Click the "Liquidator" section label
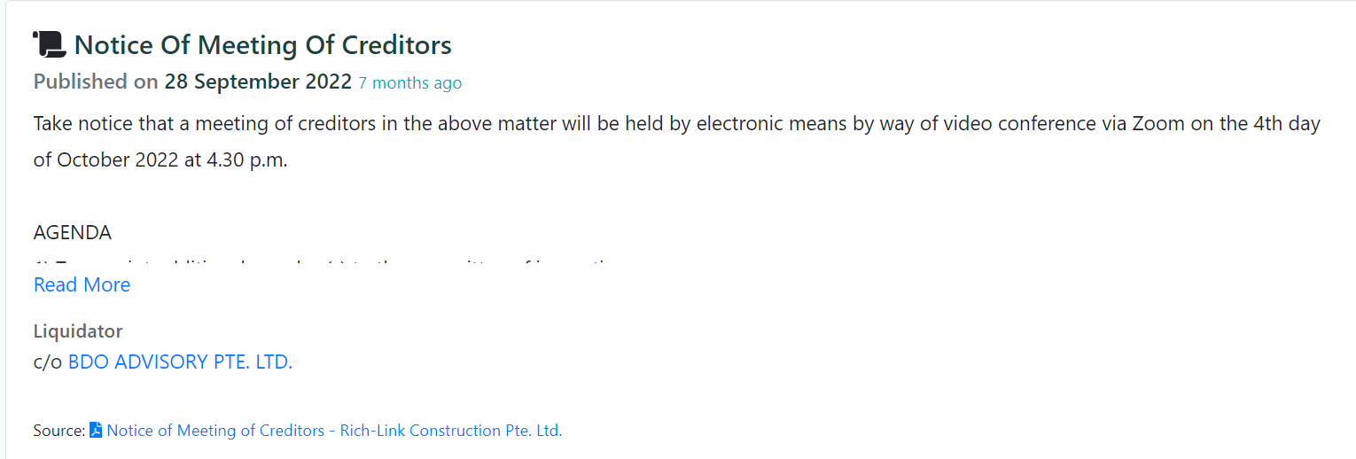The height and width of the screenshot is (459, 1356). click(78, 331)
